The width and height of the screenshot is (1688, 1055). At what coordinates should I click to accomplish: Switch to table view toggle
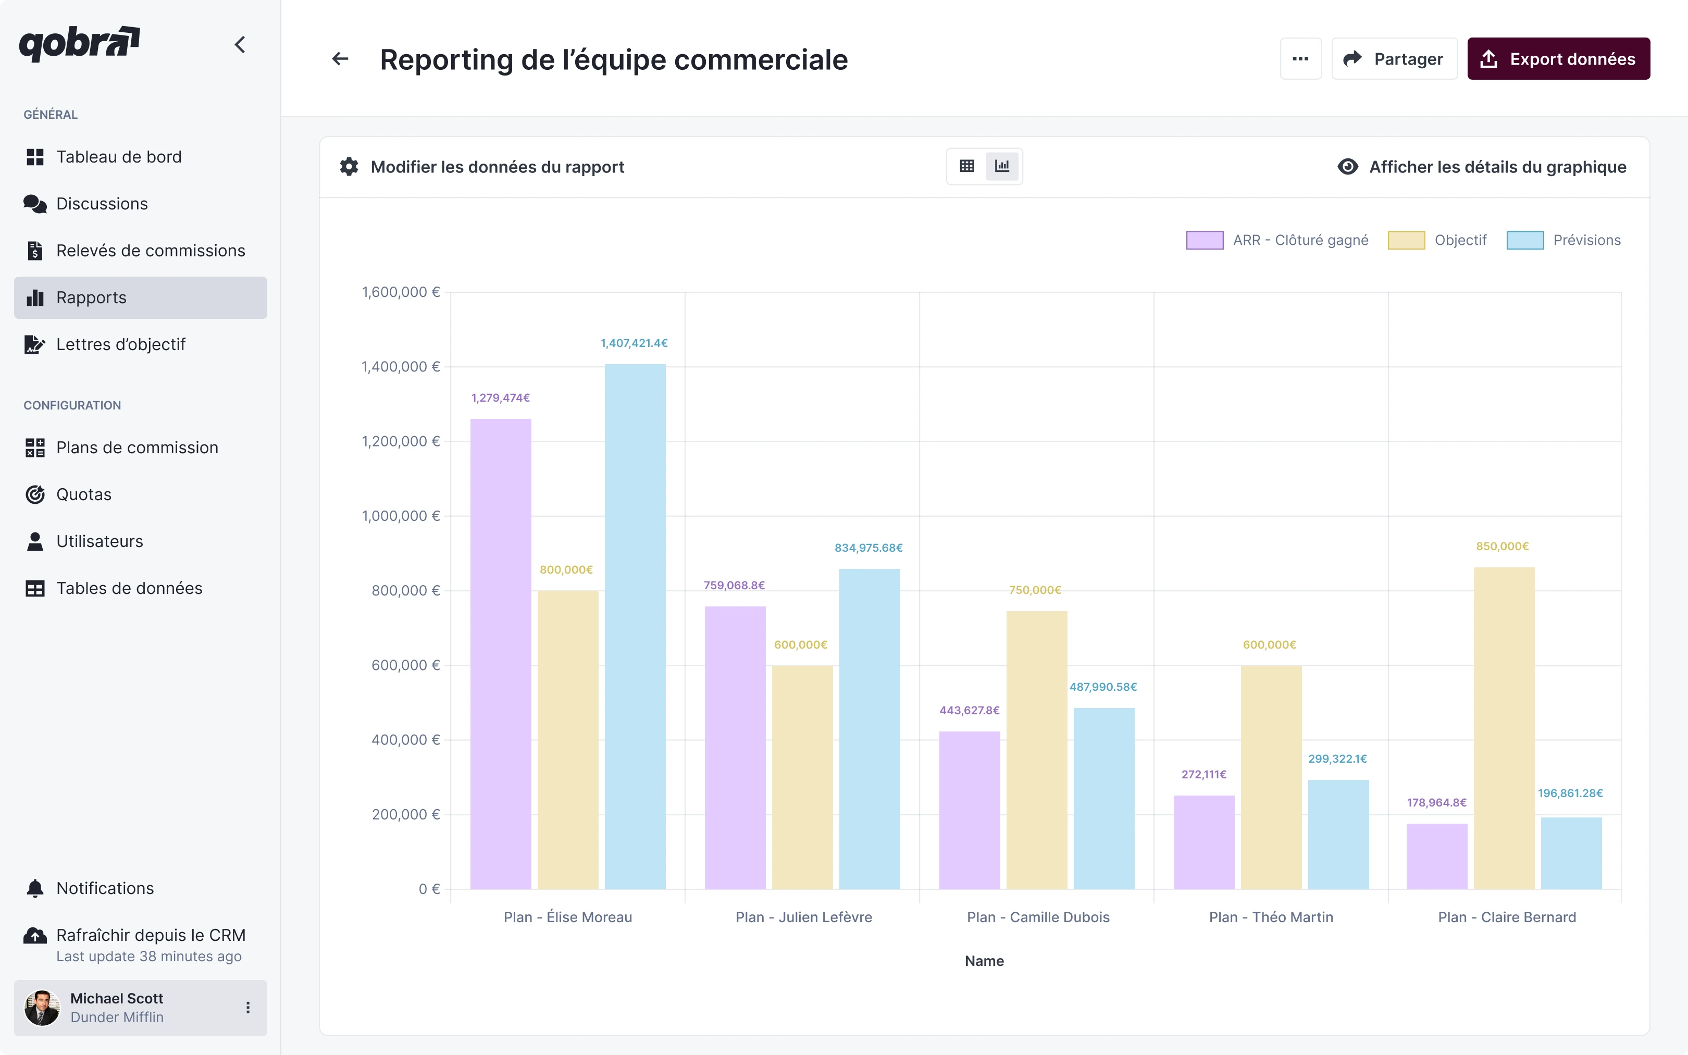[966, 166]
